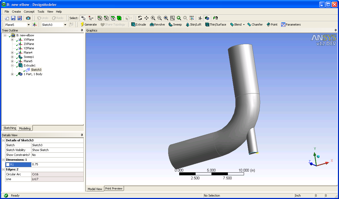Click the Previous View green magnifier
Image resolution: width=339 pixels, height=199 pixels.
(x=179, y=18)
